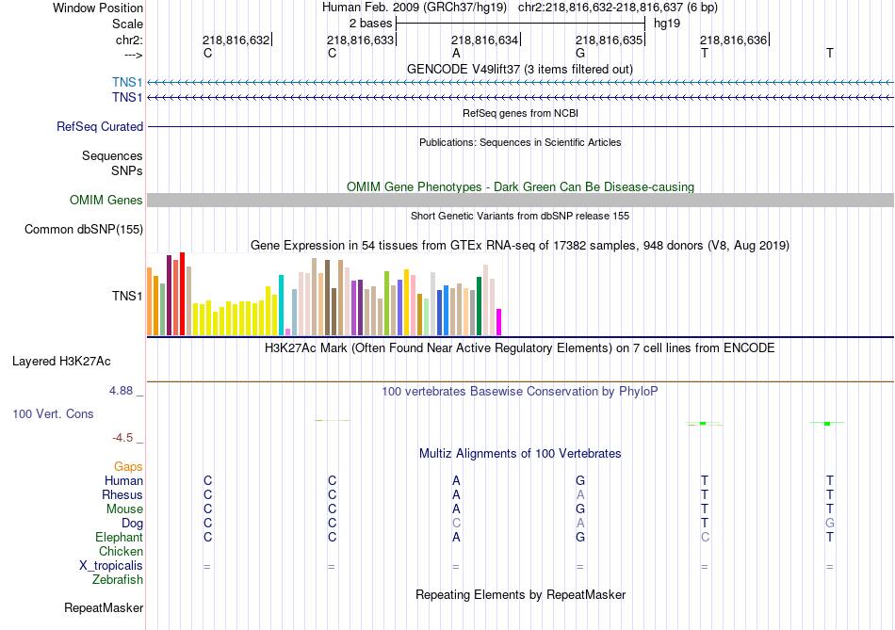Image resolution: width=895 pixels, height=630 pixels.
Task: Click the -4.5 PhyloP lower scale value
Action: pyautogui.click(x=122, y=438)
